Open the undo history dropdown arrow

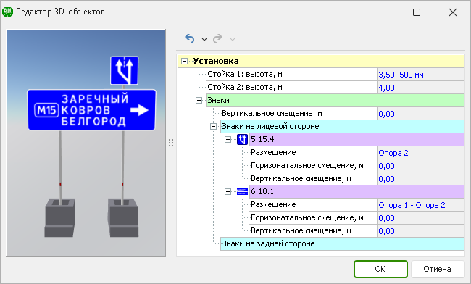pyautogui.click(x=204, y=39)
